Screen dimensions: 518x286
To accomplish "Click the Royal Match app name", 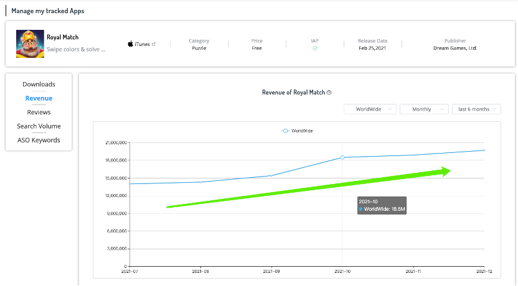I will point(63,37).
